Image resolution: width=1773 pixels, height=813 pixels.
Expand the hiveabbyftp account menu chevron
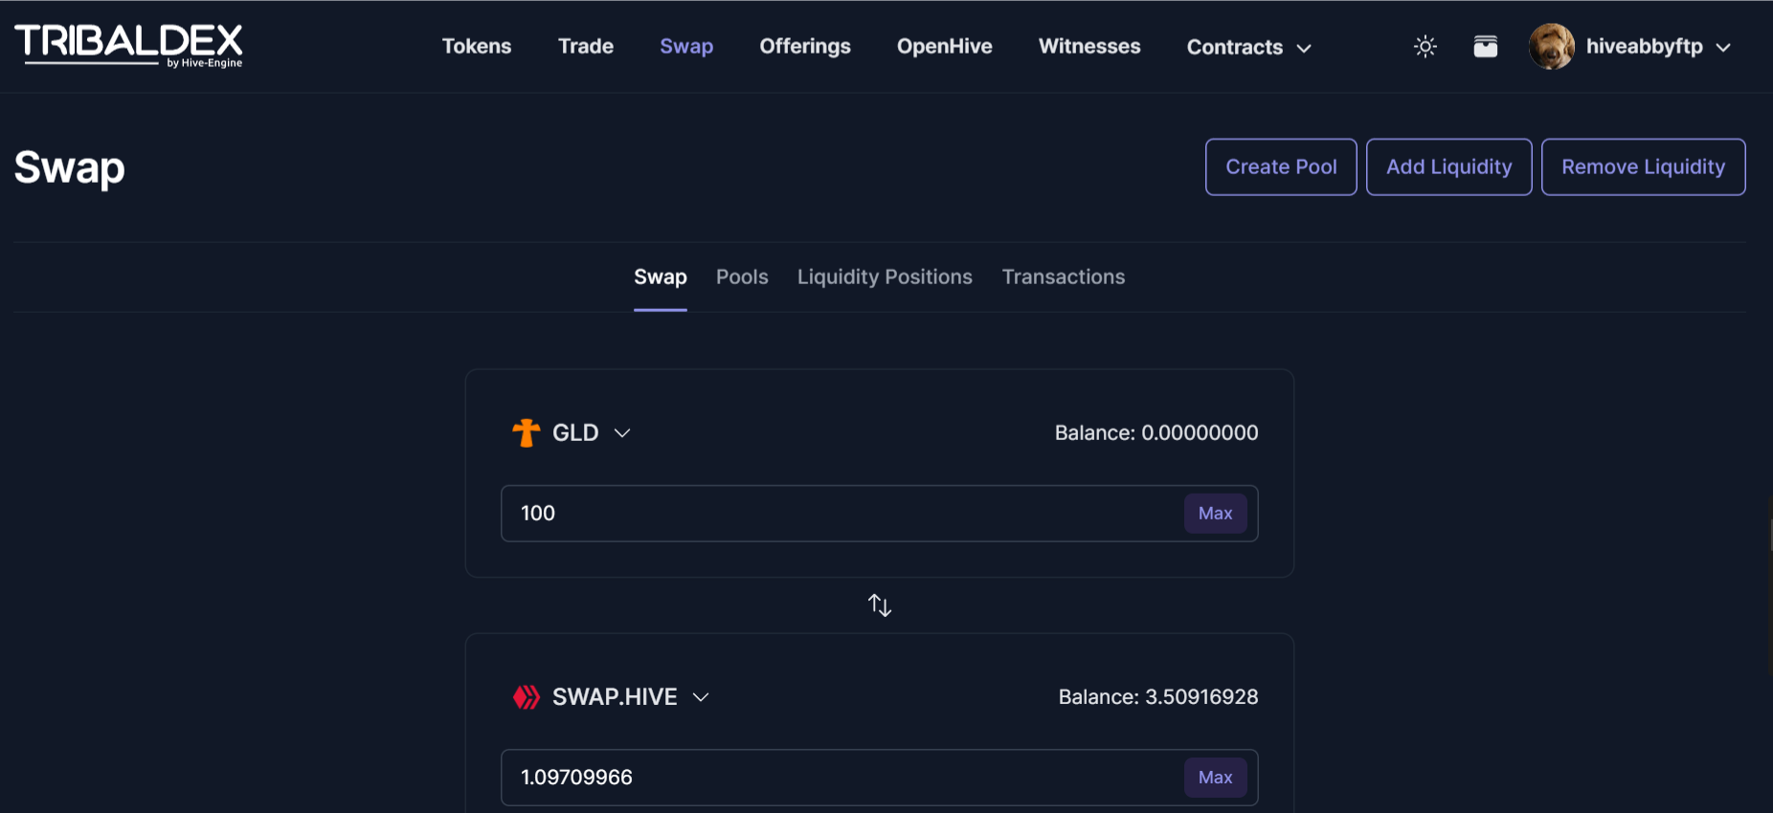pos(1723,47)
